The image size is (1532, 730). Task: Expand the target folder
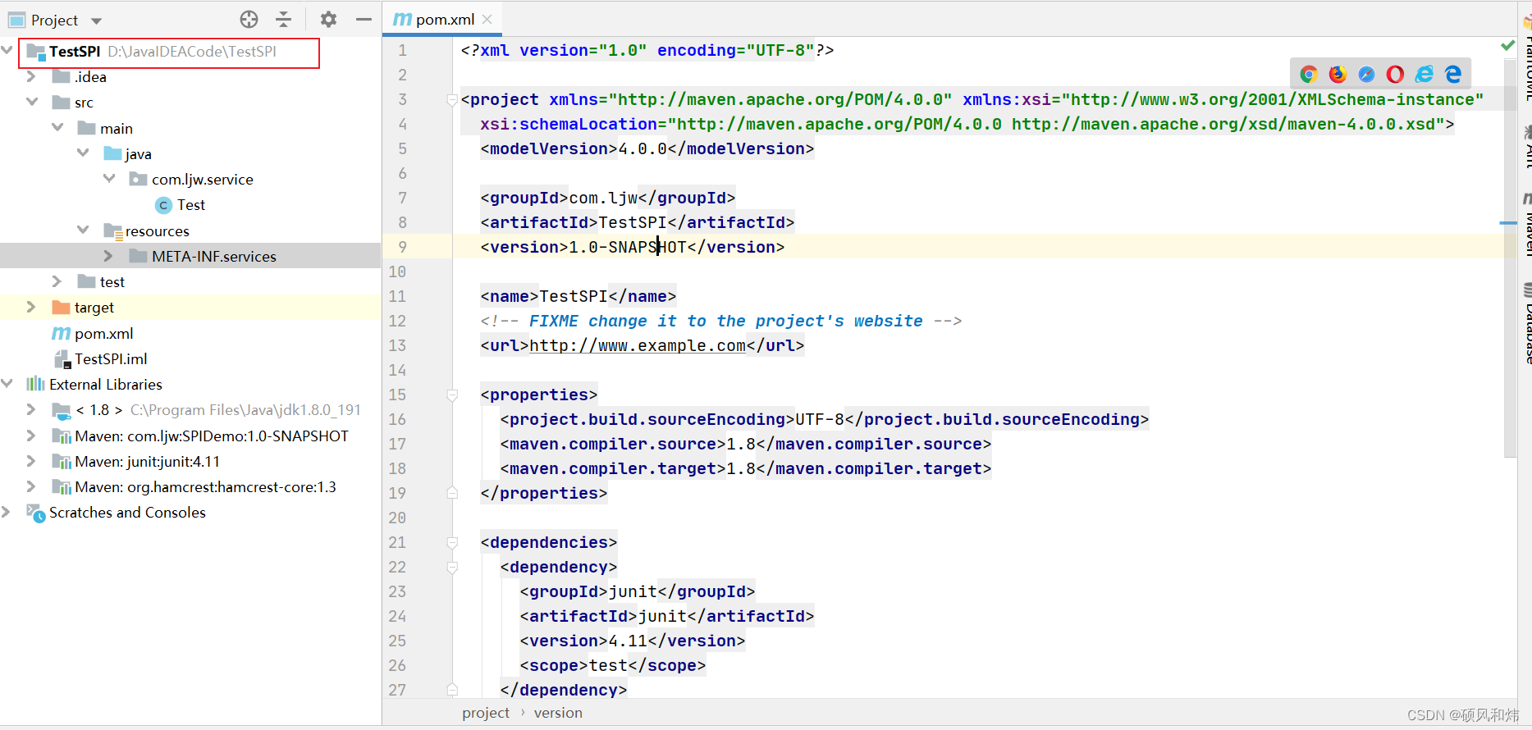(x=31, y=307)
